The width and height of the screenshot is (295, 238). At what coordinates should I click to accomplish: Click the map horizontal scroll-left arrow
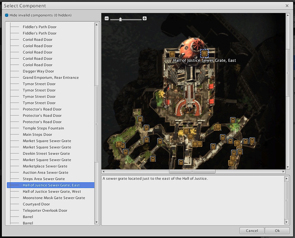[104, 172]
